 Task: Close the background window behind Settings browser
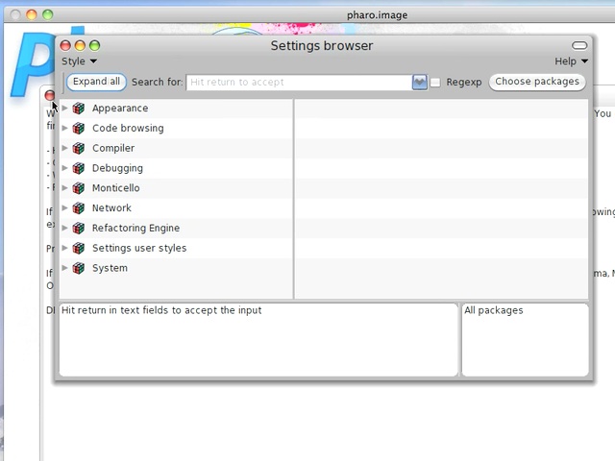[x=49, y=95]
